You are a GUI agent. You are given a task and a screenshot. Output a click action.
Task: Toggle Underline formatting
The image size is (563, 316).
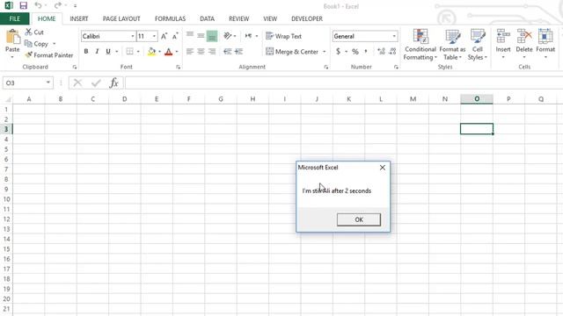coord(108,52)
